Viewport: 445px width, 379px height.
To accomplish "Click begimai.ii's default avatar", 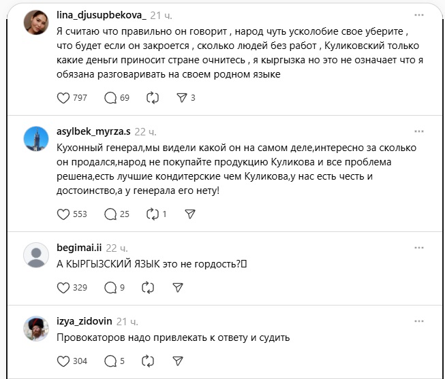I will pyautogui.click(x=35, y=257).
